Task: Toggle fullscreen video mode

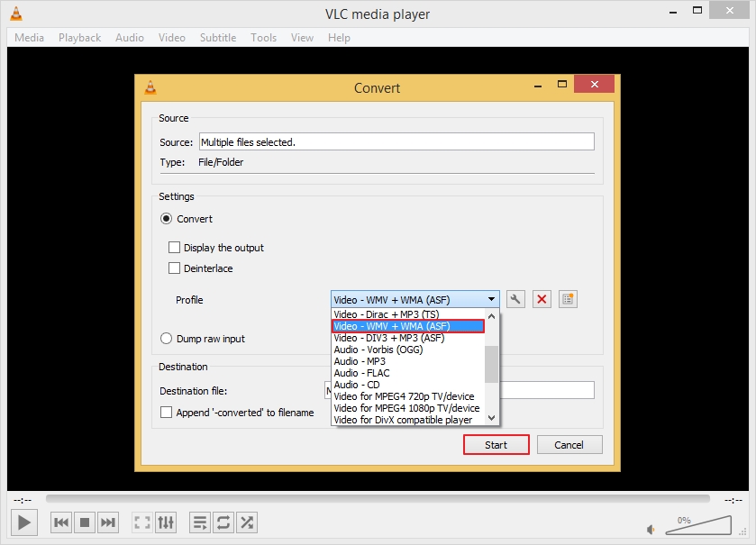Action: tap(142, 522)
